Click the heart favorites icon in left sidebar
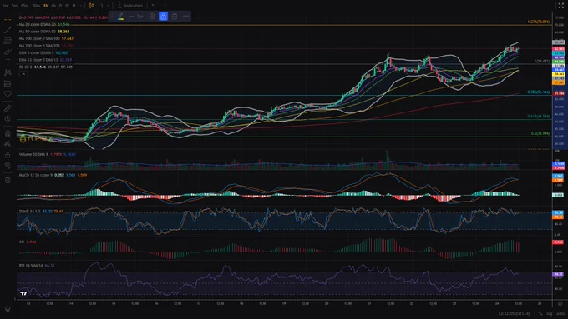Screen dimensions: 568x319 pyautogui.click(x=8, y=94)
